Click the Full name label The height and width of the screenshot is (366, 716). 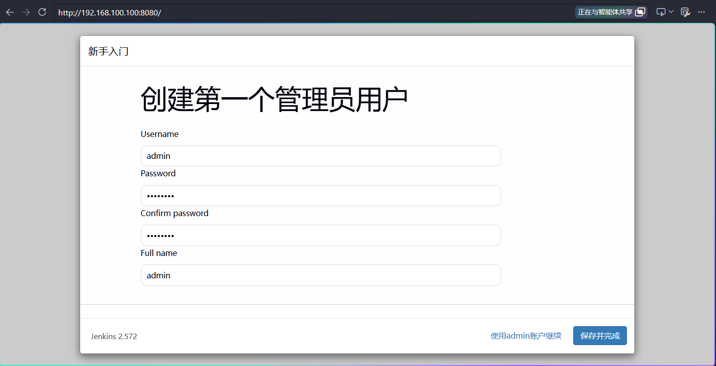coord(159,253)
